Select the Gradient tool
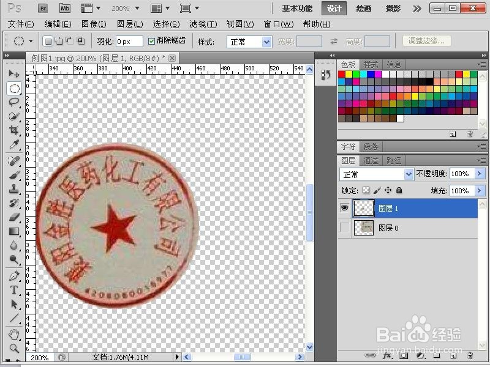This screenshot has height=367, width=490. click(13, 231)
